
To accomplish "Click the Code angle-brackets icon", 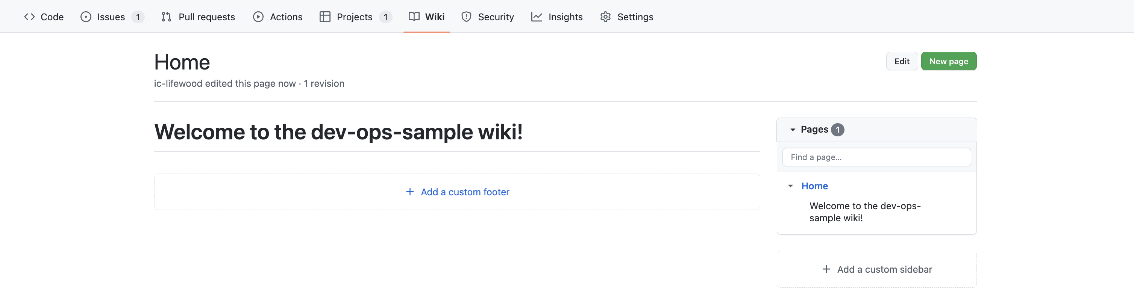I will (x=29, y=17).
